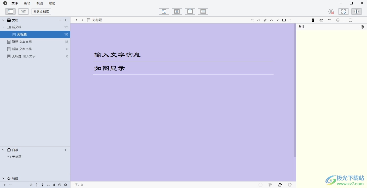Switch to document info tab
367x188 pixels.
pos(338,20)
